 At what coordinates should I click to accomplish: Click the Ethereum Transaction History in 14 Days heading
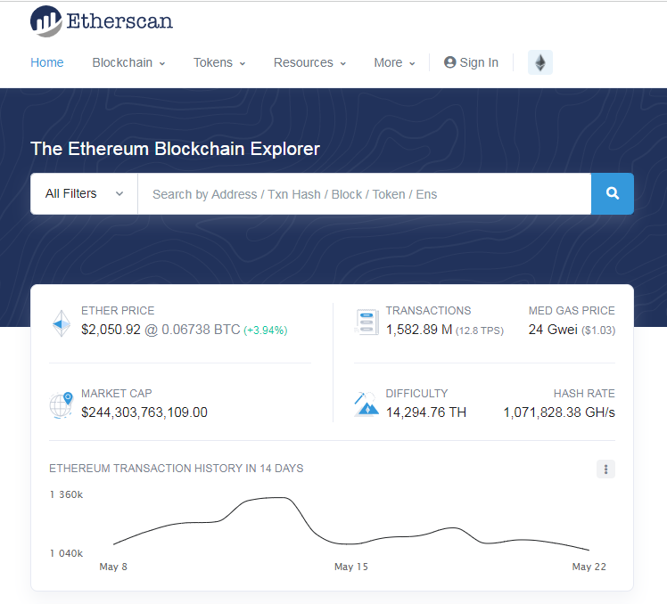[x=176, y=469]
